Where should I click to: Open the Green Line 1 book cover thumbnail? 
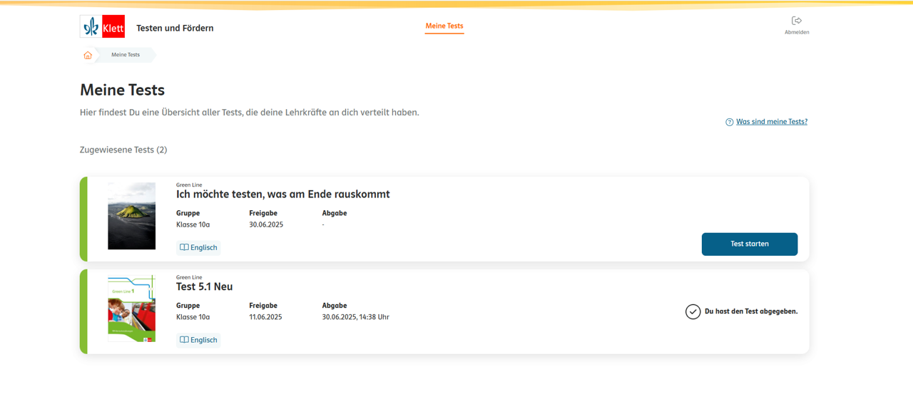coord(131,309)
